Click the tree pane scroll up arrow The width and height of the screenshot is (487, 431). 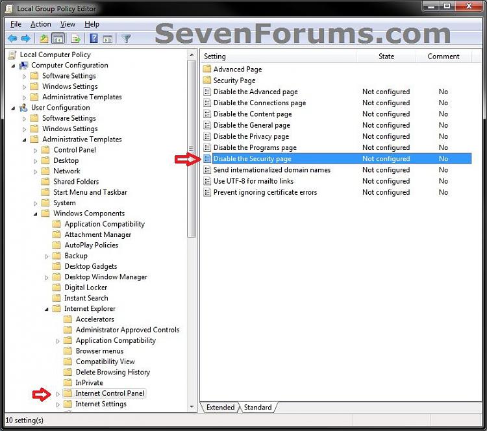[192, 55]
